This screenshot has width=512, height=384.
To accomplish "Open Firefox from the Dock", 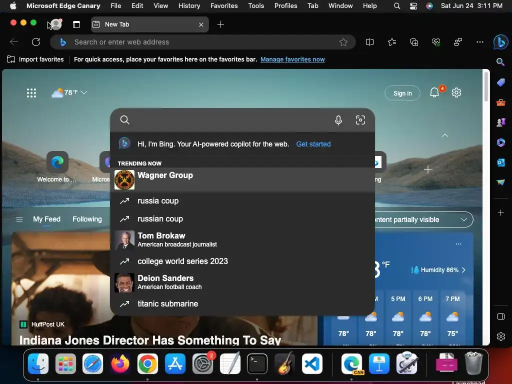I will click(120, 364).
